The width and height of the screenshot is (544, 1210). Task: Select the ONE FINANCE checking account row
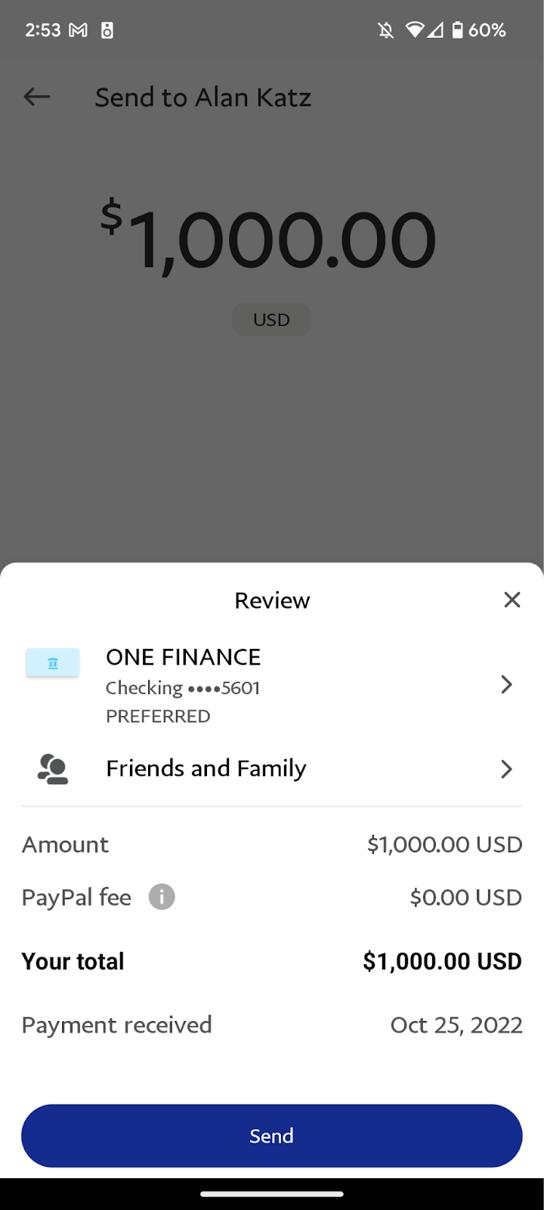point(272,685)
